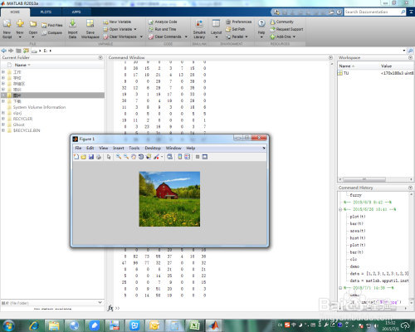
Task: Select the $RECYCLE.BIN folder
Action: tap(27, 130)
